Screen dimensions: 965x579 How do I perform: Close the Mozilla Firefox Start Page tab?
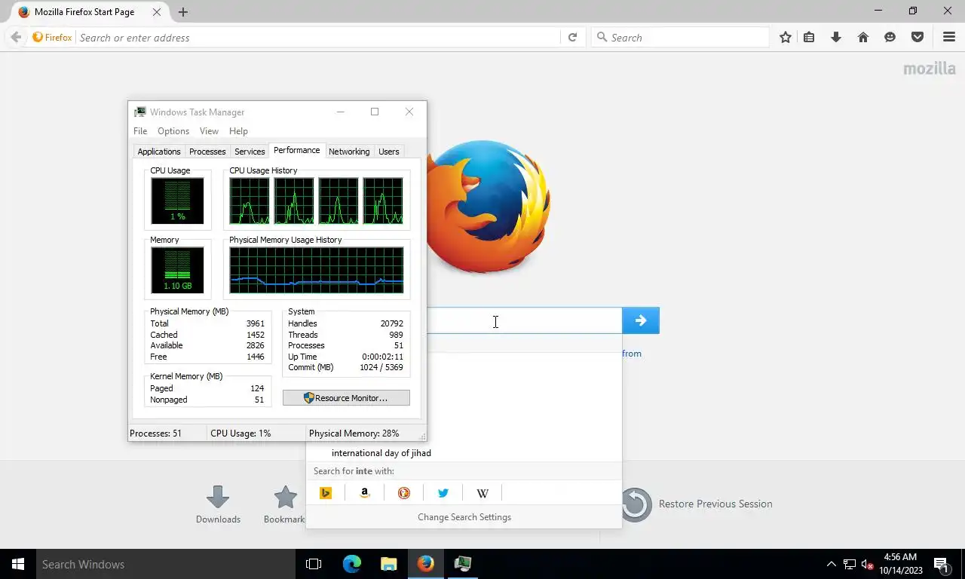coord(157,12)
